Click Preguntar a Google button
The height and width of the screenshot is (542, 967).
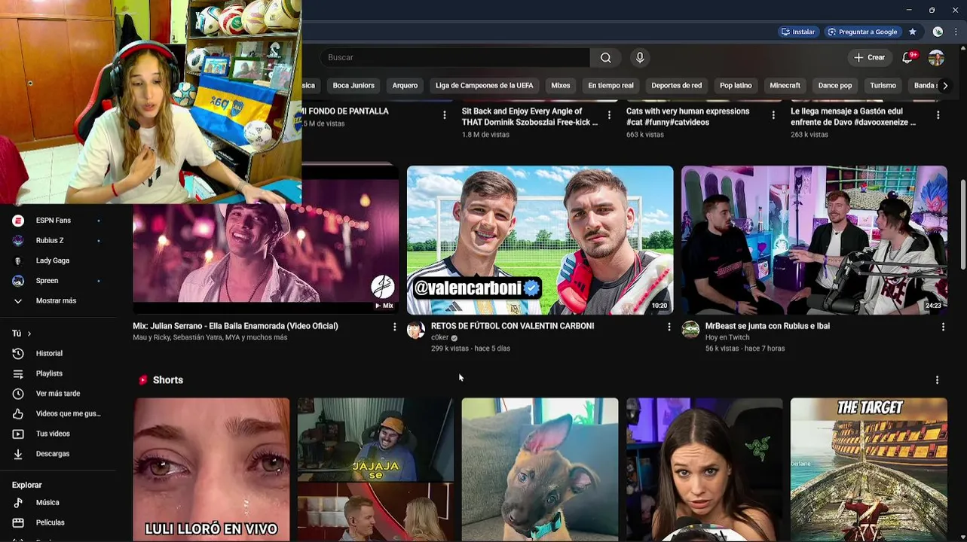tap(862, 32)
